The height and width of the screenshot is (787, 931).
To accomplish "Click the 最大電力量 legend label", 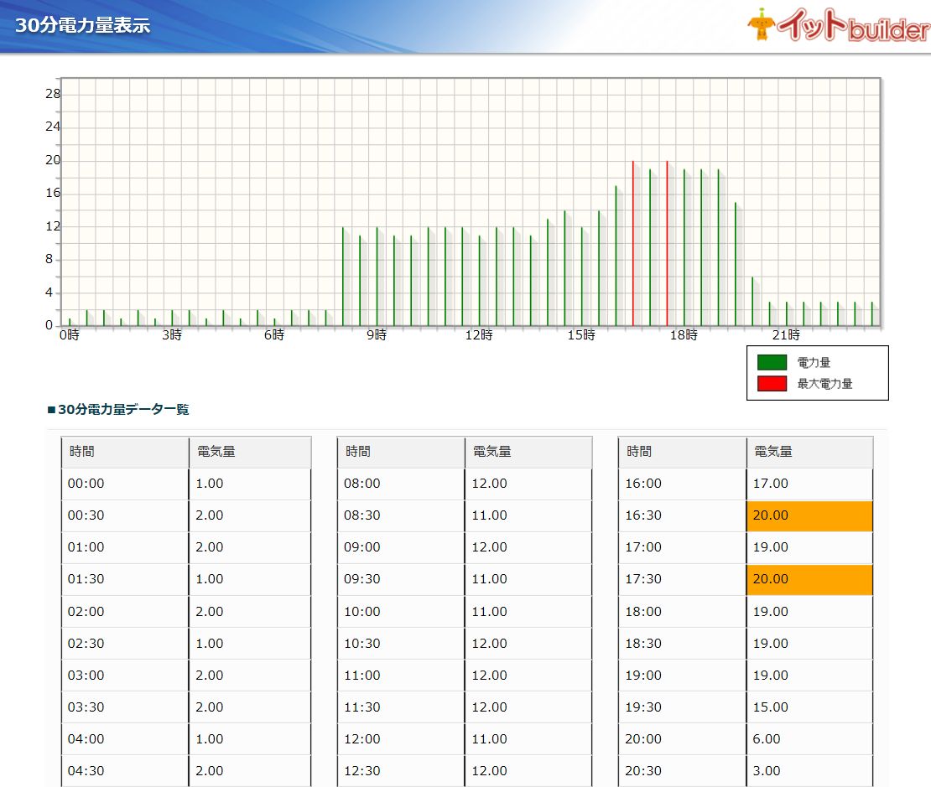I will point(824,384).
